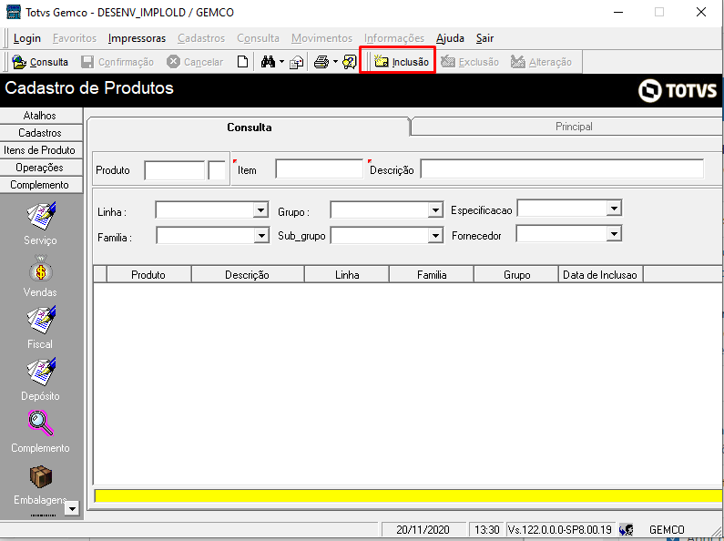Click the status bar user icon
Image resolution: width=724 pixels, height=541 pixels.
[627, 529]
